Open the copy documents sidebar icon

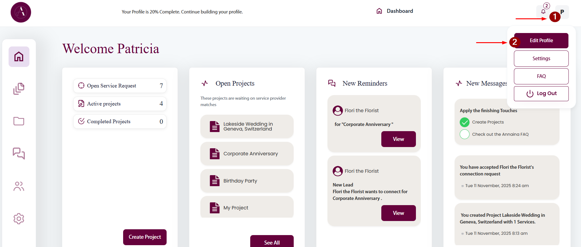point(19,89)
